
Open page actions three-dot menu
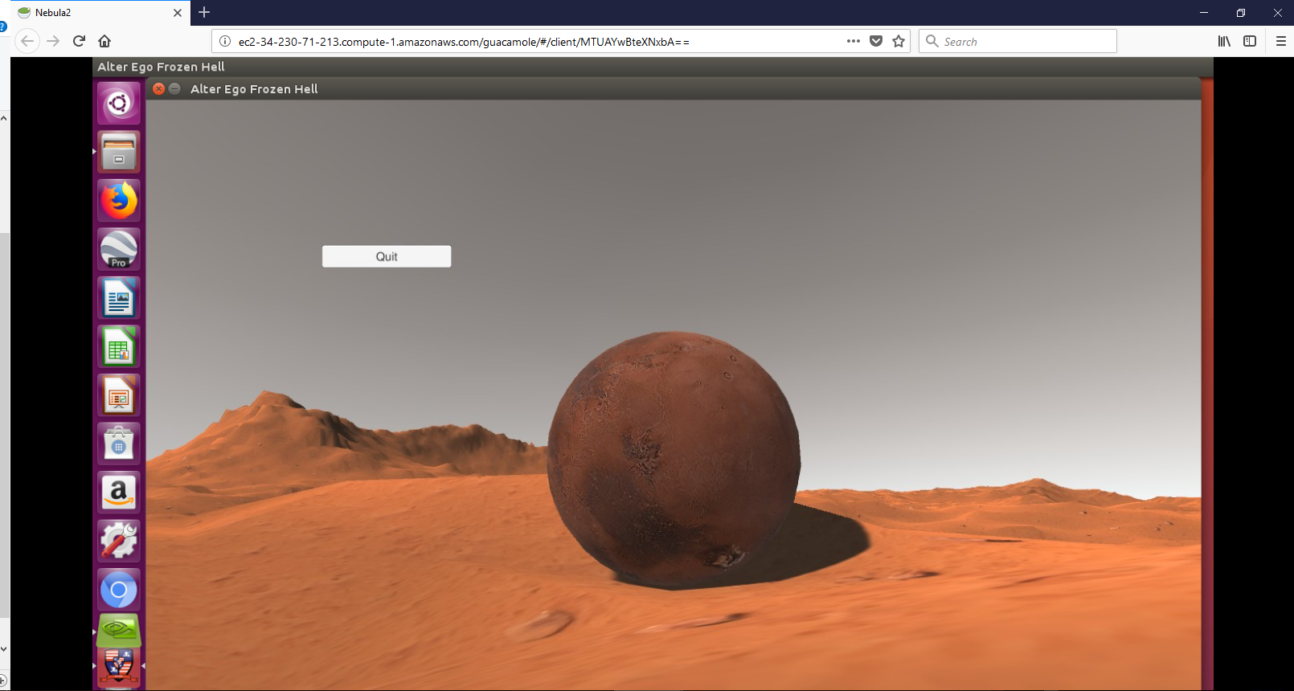[x=854, y=41]
